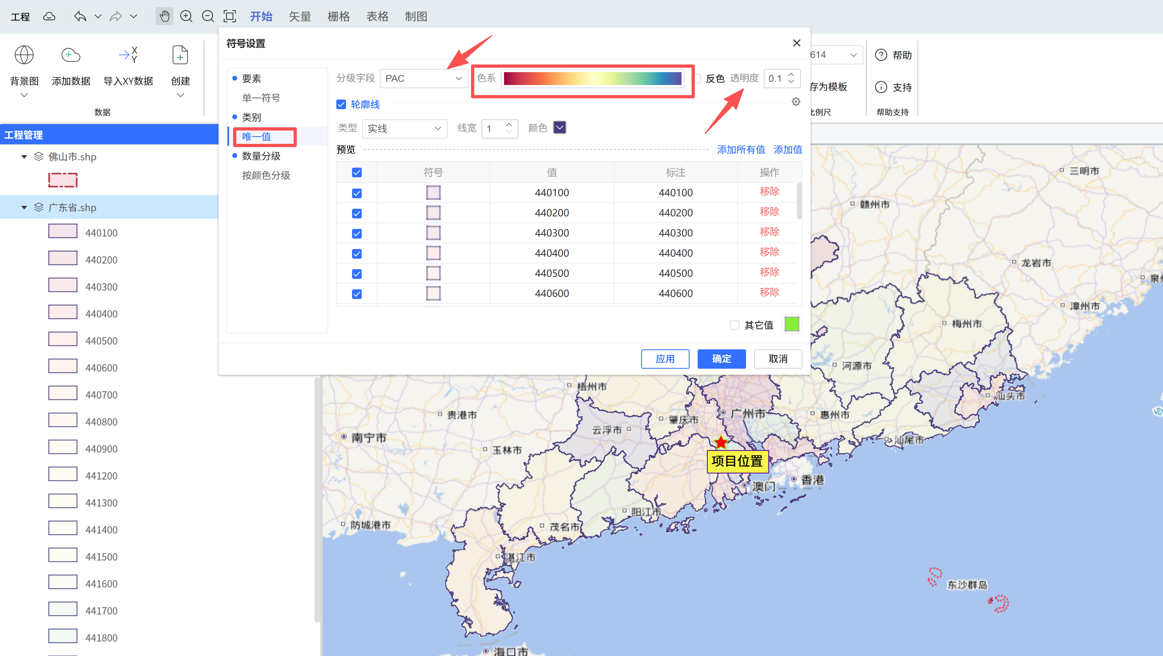Switch to the 矢量 ribbon tab
This screenshot has width=1163, height=656.
[300, 17]
